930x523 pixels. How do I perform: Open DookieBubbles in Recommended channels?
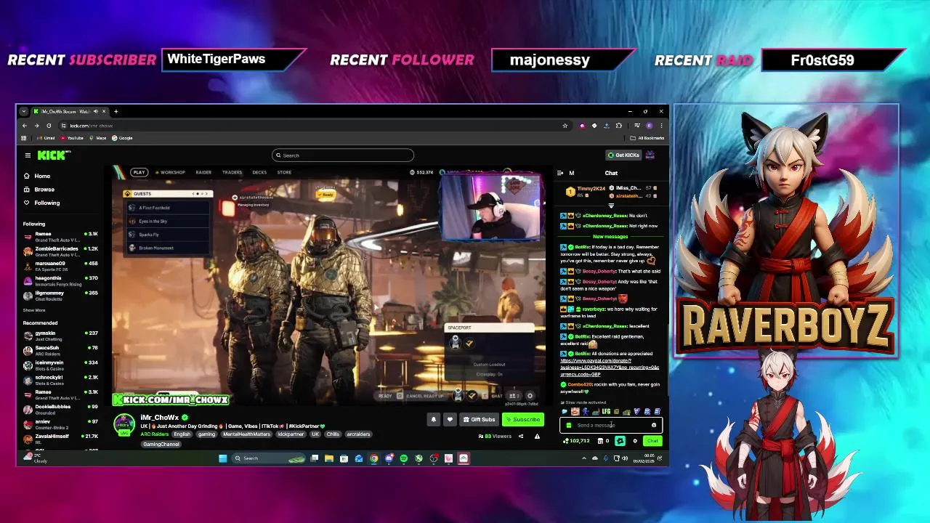pyautogui.click(x=61, y=409)
